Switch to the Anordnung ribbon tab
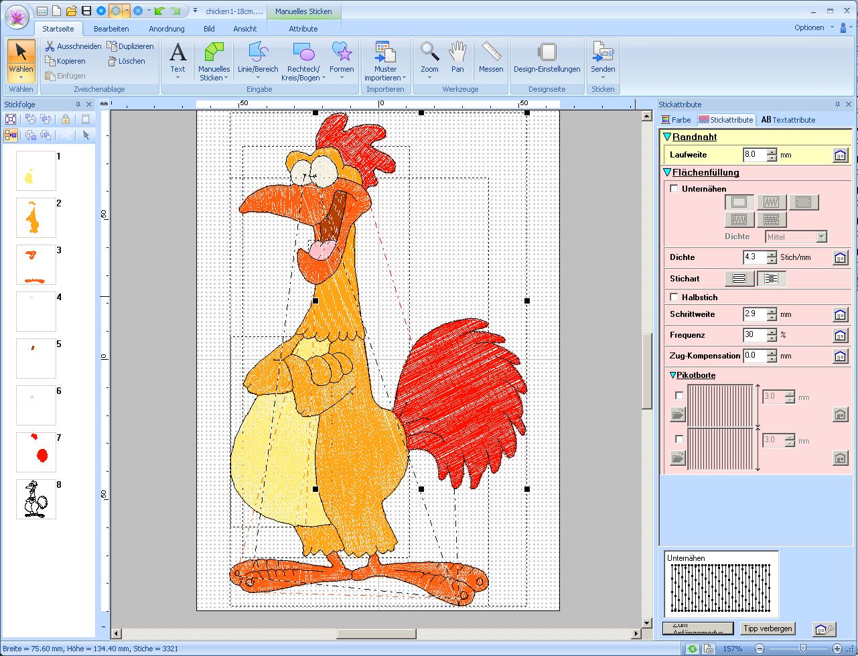This screenshot has width=858, height=656. tap(167, 29)
